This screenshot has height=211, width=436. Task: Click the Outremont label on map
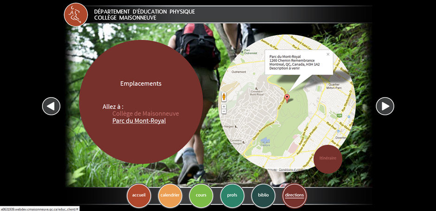pyautogui.click(x=239, y=72)
